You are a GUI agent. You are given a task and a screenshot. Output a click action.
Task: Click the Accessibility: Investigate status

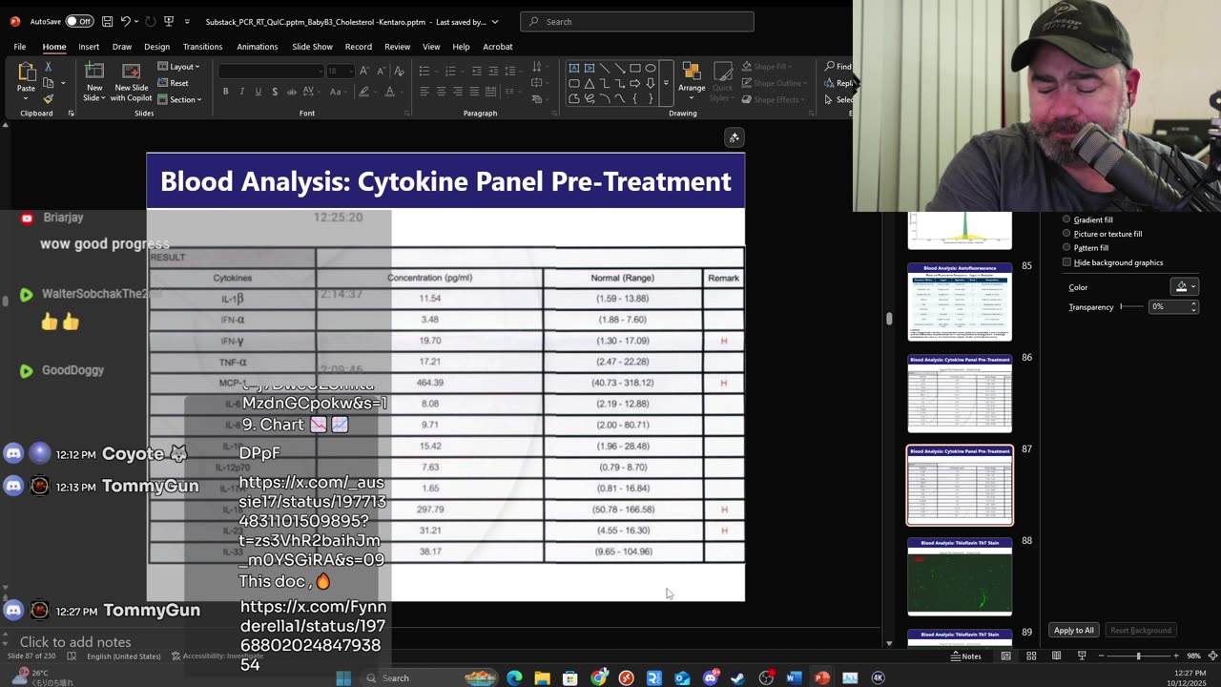[217, 656]
